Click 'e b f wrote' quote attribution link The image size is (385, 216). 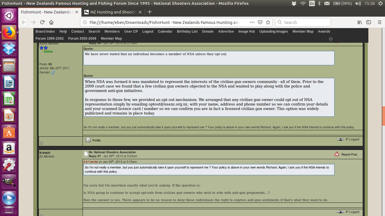pos(90,162)
